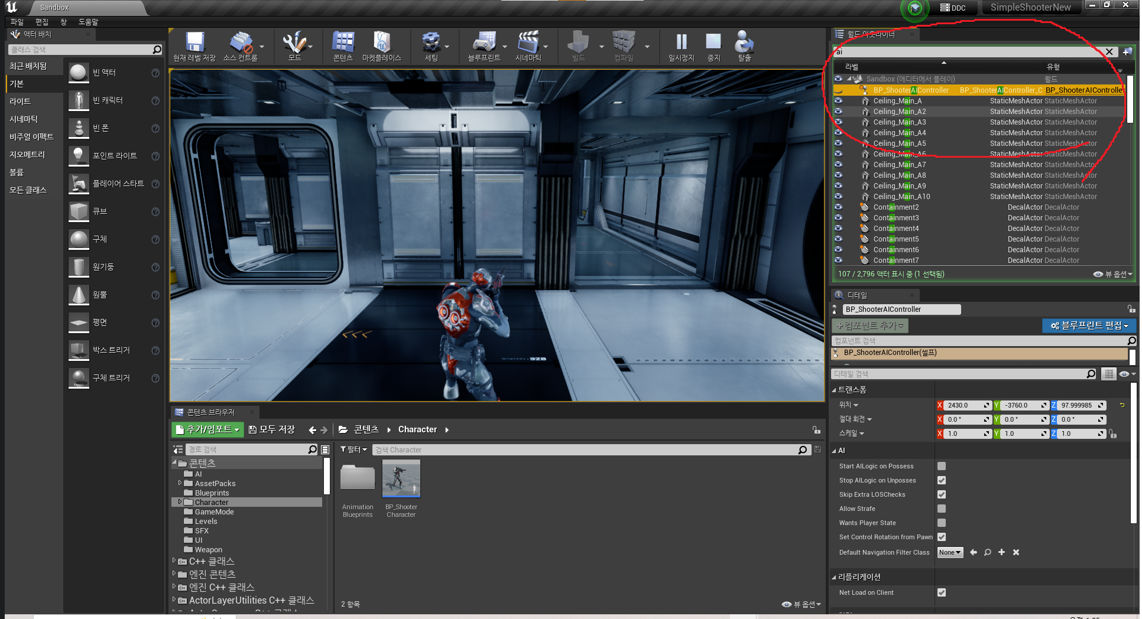This screenshot has width=1142, height=619.
Task: Select BP_ShooterAIController row in outliner
Action: 979,90
